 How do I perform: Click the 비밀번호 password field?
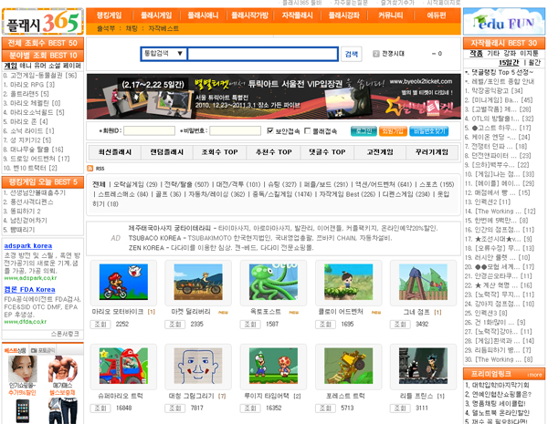(236, 131)
